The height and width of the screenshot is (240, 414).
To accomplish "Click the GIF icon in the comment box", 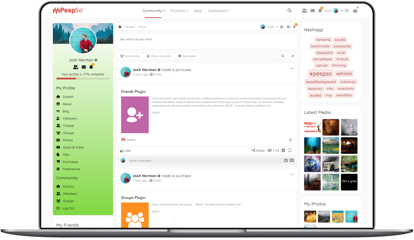I will [x=292, y=161].
